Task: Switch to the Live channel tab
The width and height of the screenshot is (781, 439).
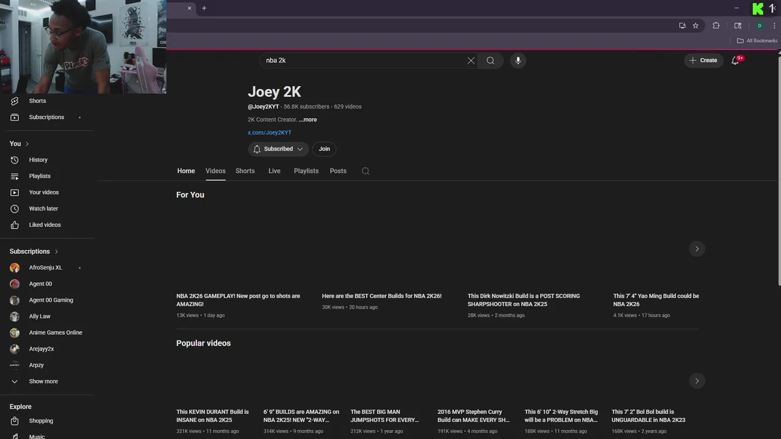Action: (x=275, y=171)
